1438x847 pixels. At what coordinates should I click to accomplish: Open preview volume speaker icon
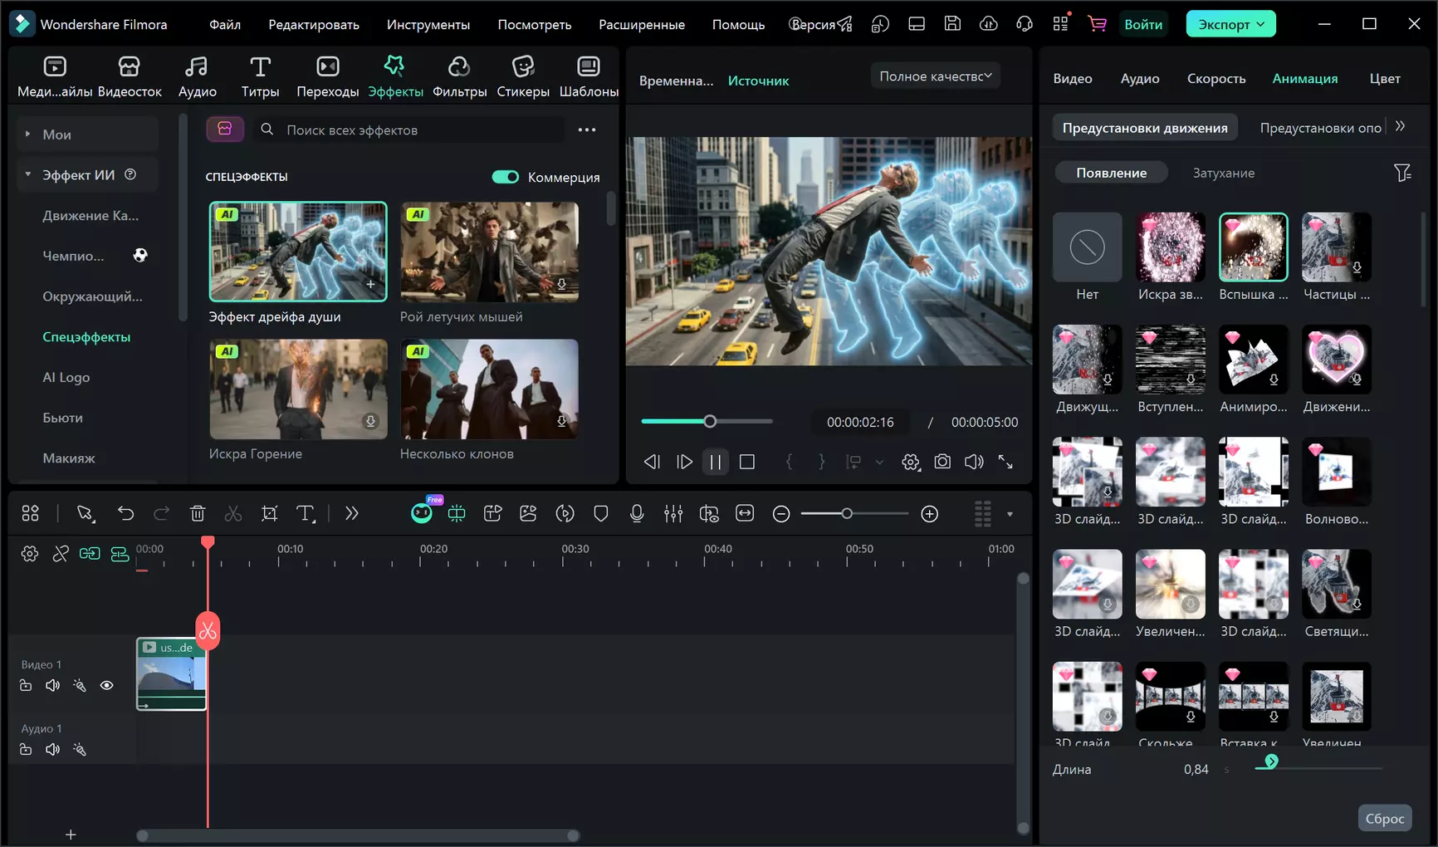pyautogui.click(x=974, y=462)
